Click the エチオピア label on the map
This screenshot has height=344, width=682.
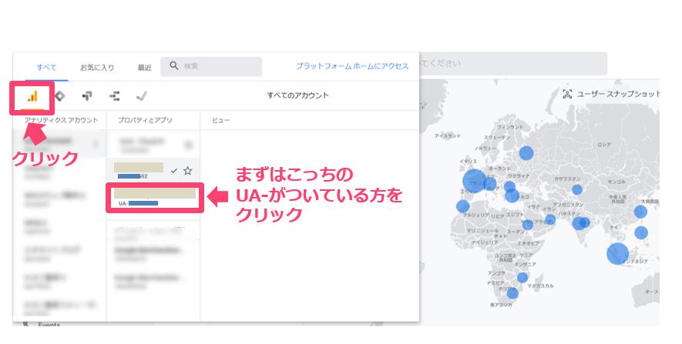pyautogui.click(x=529, y=243)
